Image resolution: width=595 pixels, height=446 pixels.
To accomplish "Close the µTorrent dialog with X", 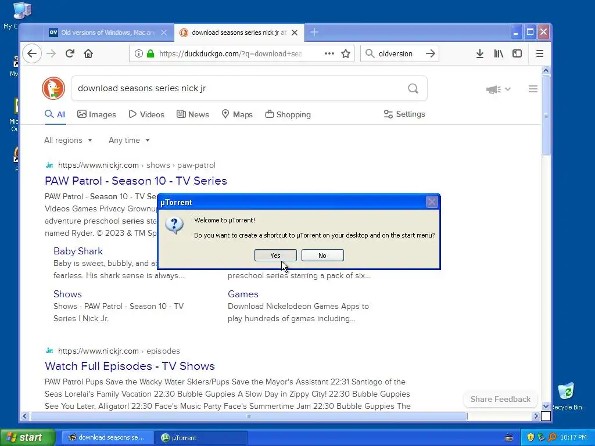I will pyautogui.click(x=432, y=202).
